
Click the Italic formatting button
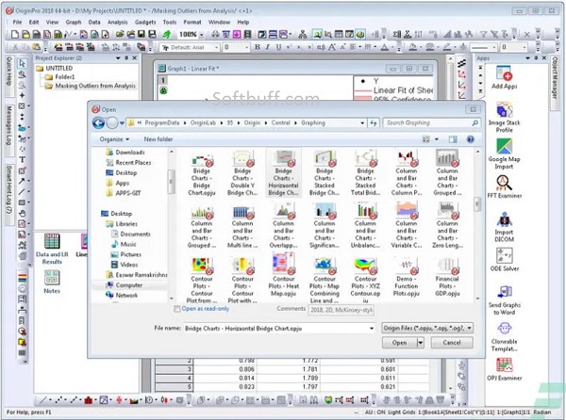point(268,47)
